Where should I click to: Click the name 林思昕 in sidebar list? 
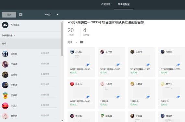coord(14,116)
